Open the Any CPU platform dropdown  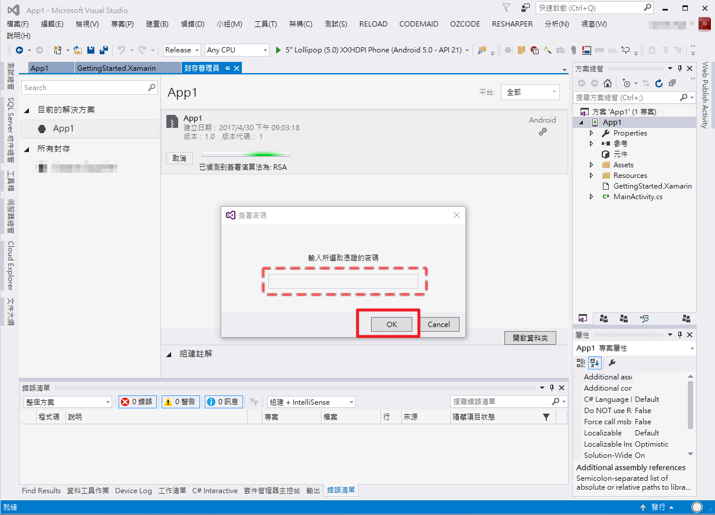coord(237,50)
